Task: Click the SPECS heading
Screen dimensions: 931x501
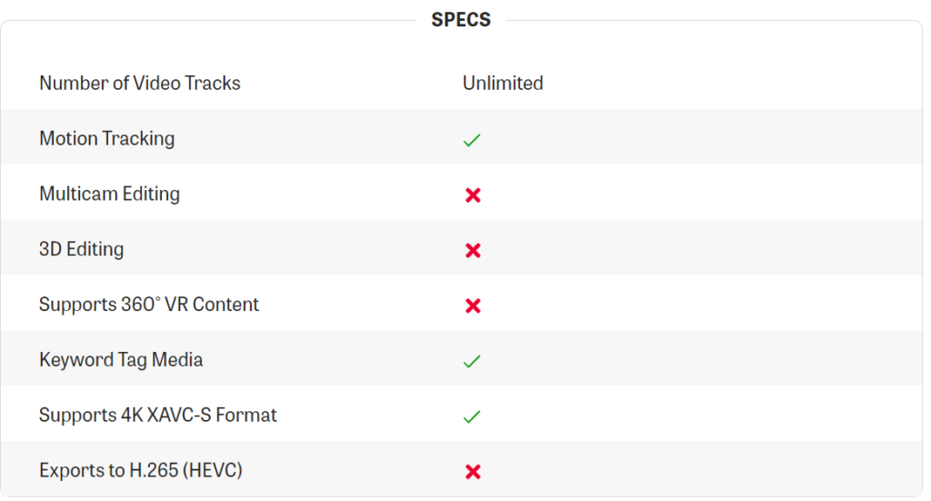Action: pos(461,20)
